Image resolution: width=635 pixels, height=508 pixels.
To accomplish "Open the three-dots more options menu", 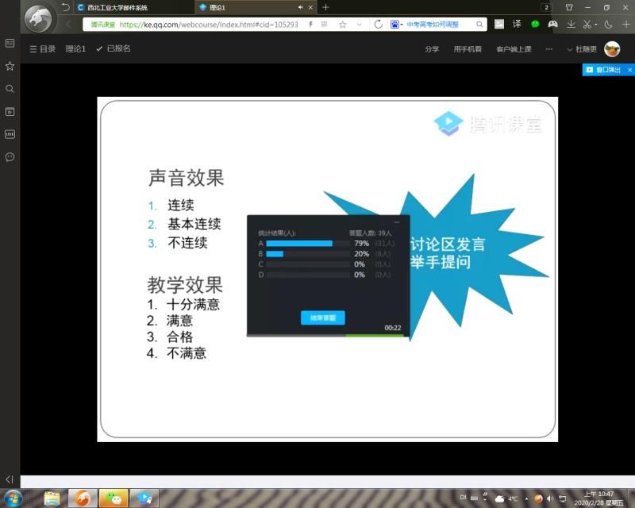I will [x=549, y=49].
